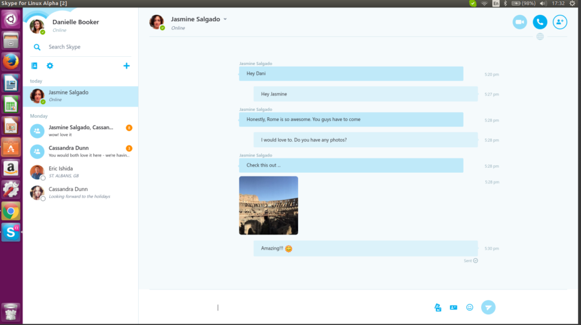Open the unread Cassandra Dunn conversation

81,151
